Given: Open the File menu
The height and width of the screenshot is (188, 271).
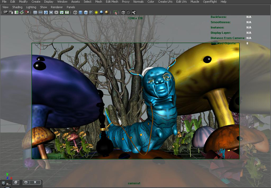Looking at the screenshot, I should pos(4,2).
